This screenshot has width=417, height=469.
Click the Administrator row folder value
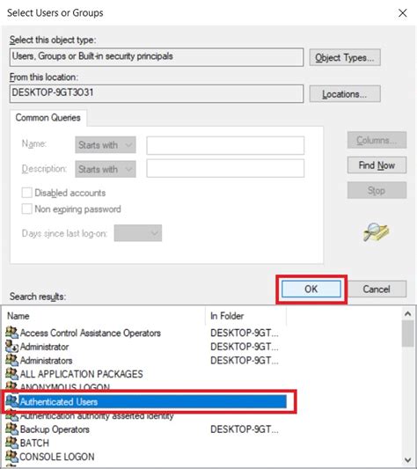[x=245, y=347]
